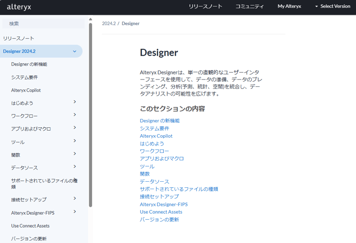
Task: Open アプリおよびマクロ in the sidebar
Action: [x=31, y=129]
